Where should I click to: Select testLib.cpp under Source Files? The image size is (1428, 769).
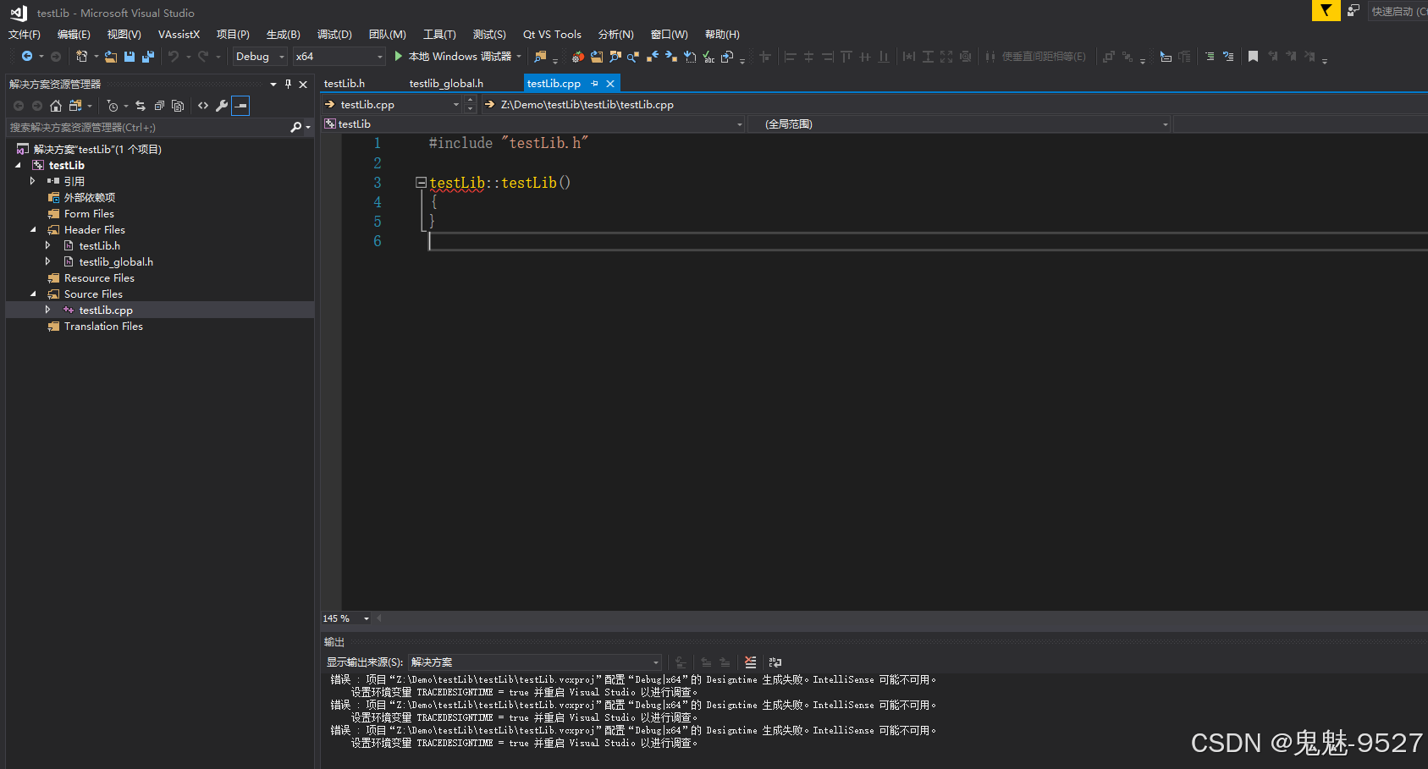pyautogui.click(x=105, y=310)
